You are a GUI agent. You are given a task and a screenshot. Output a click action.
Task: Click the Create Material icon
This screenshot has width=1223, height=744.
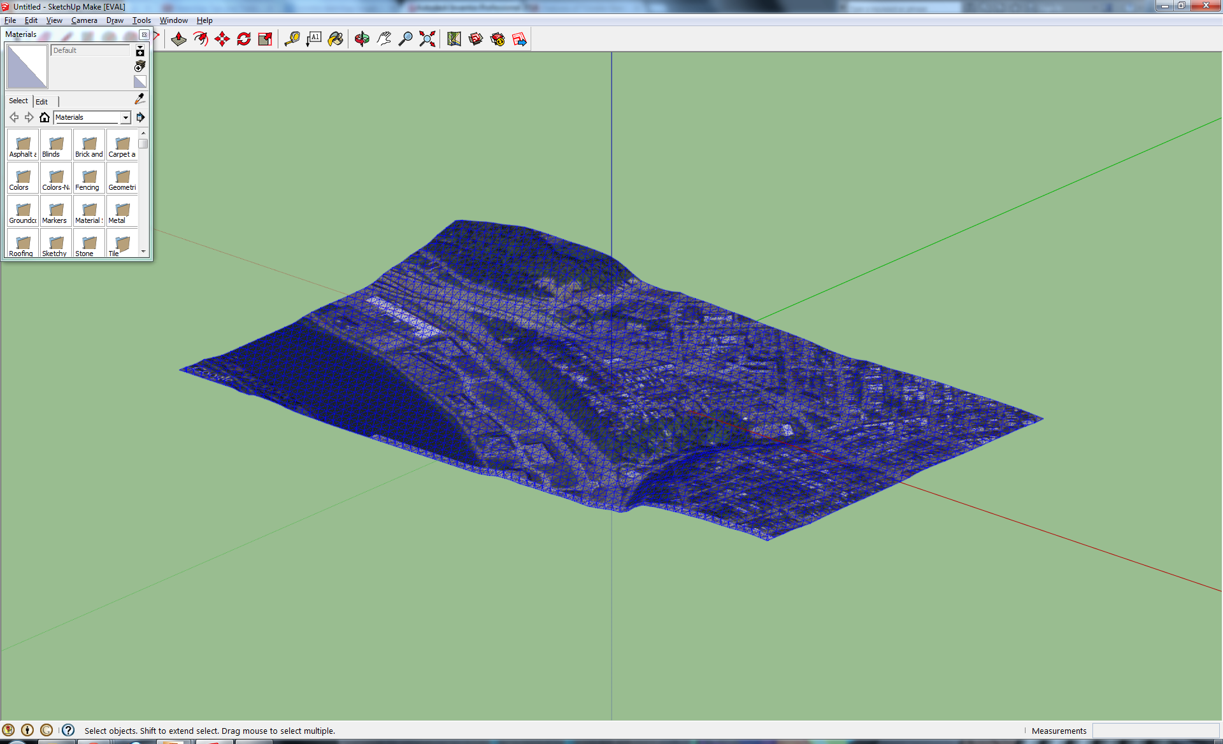pyautogui.click(x=140, y=66)
